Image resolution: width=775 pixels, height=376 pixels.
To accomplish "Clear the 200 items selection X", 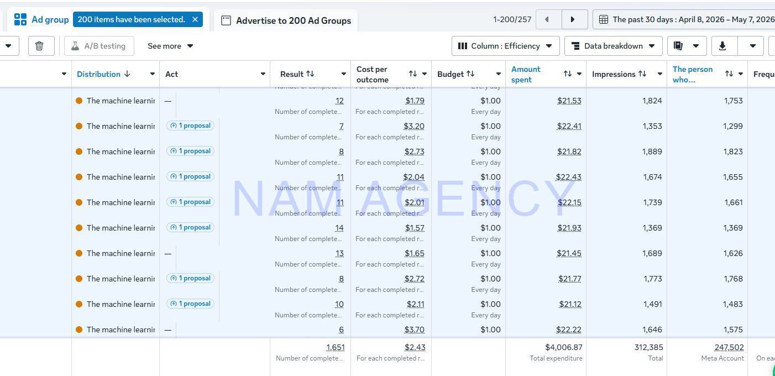I will coord(195,19).
